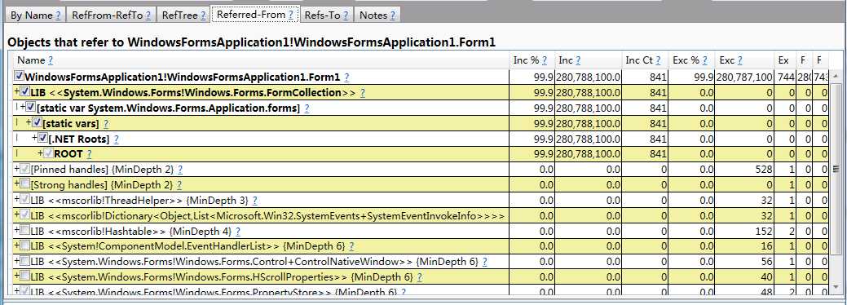The width and height of the screenshot is (847, 305).
Task: Open the Notes tab
Action: (x=377, y=15)
